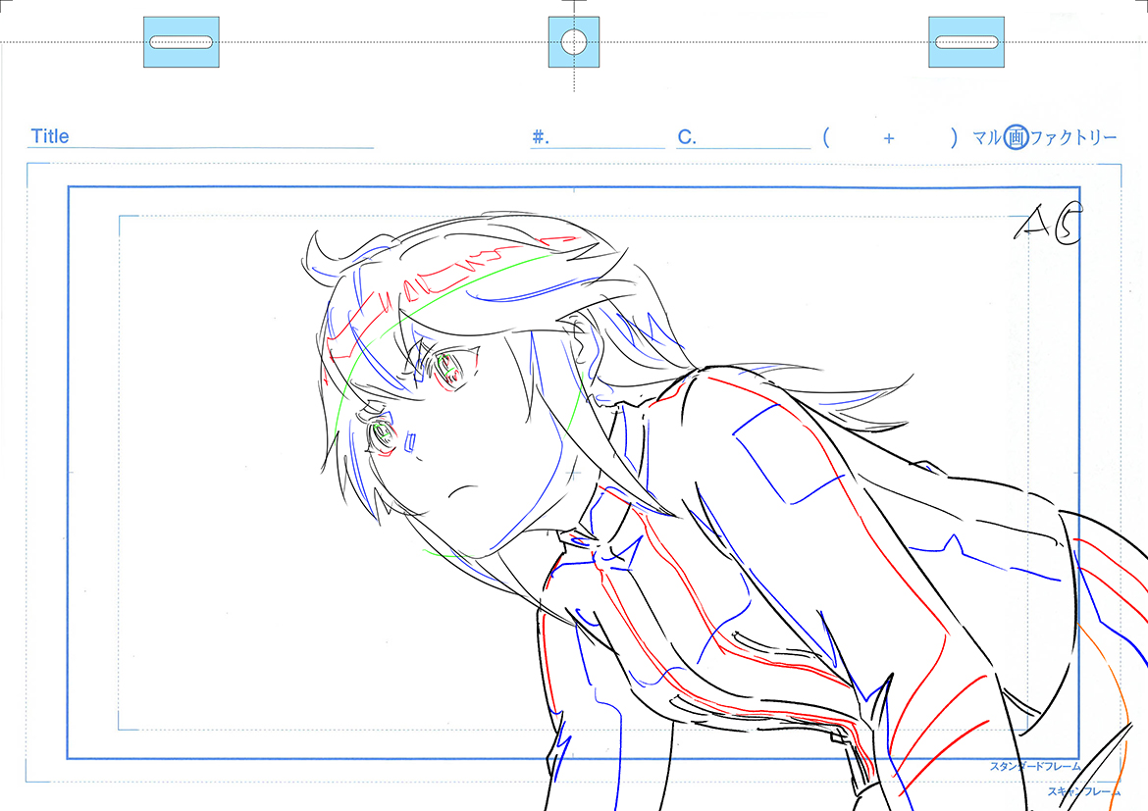This screenshot has width=1148, height=811.
Task: Click the right peg hole marker
Action: pos(966,42)
